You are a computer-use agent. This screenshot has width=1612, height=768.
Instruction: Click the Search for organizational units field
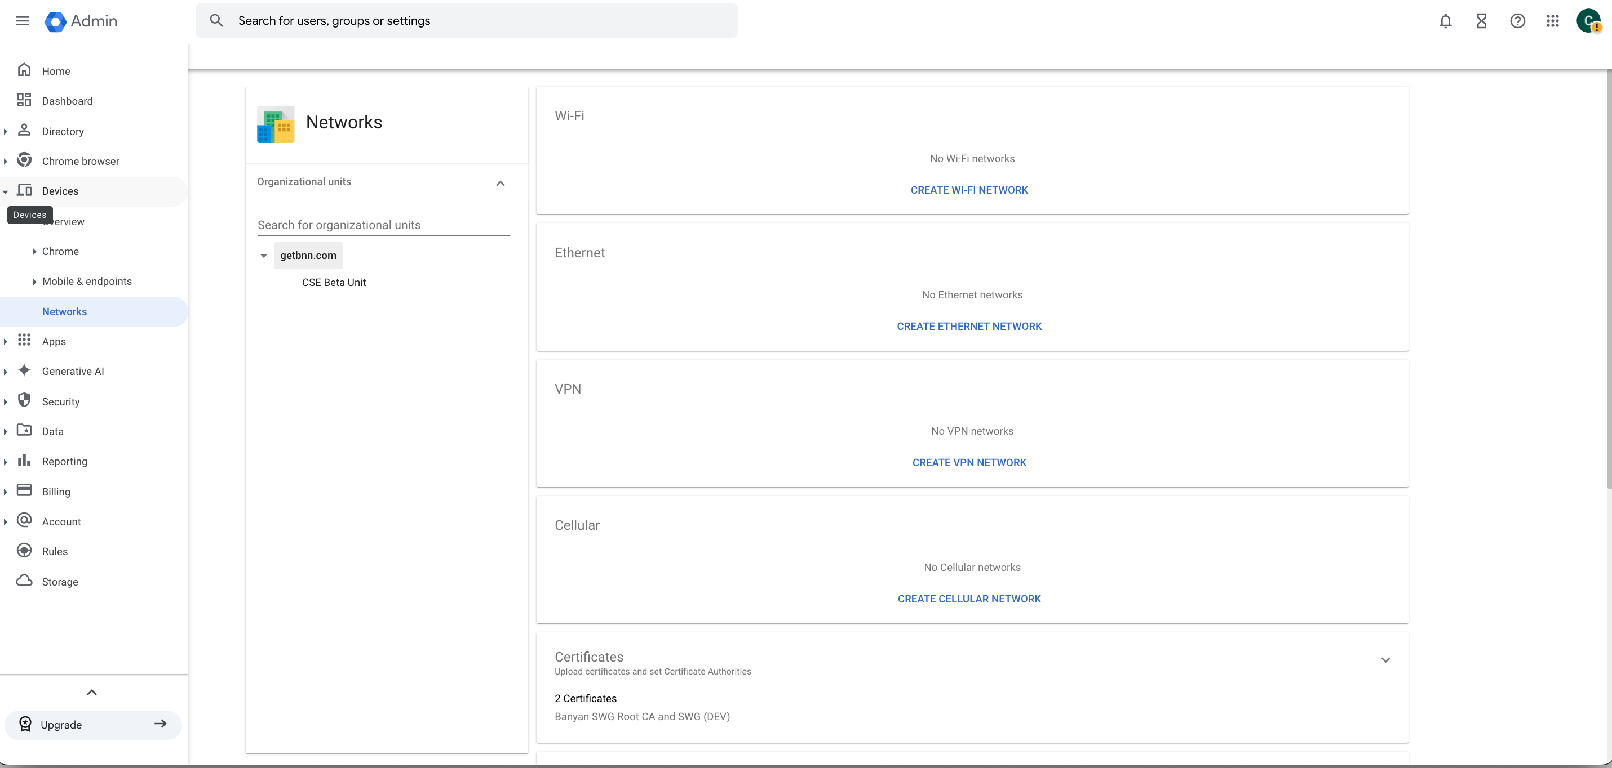[383, 225]
